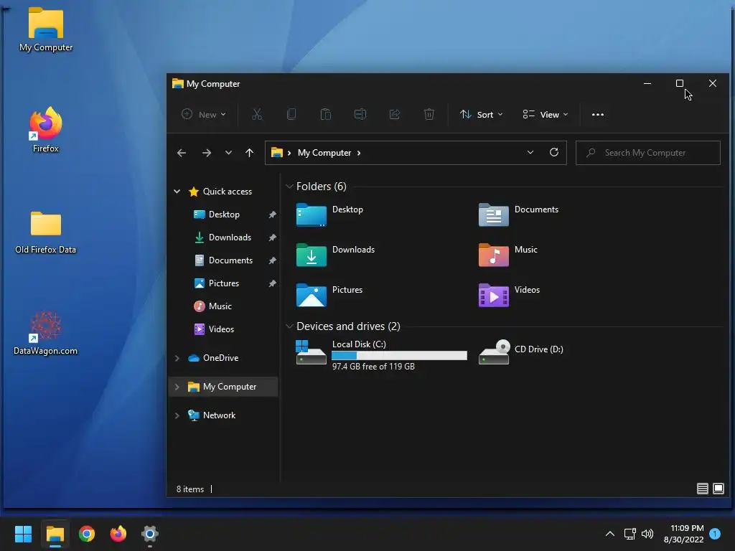Select the Documents folder in main pane
The height and width of the screenshot is (551, 735).
pyautogui.click(x=518, y=215)
